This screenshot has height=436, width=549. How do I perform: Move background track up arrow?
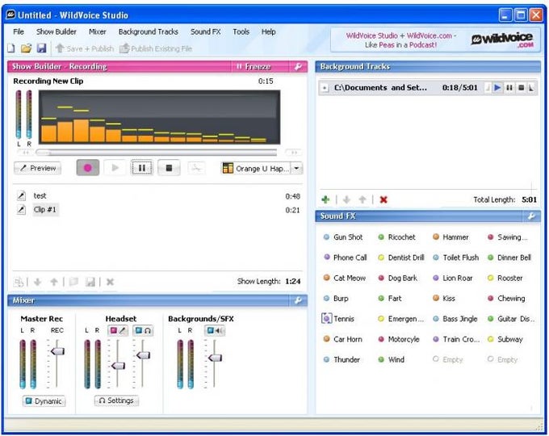(363, 199)
